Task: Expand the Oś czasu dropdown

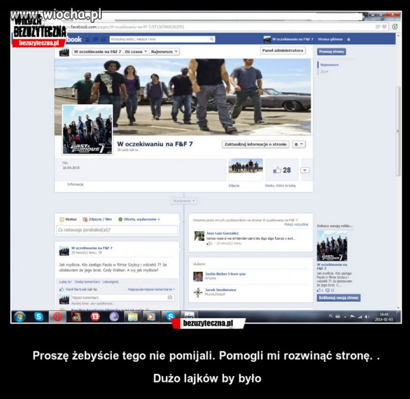Action: 136,52
